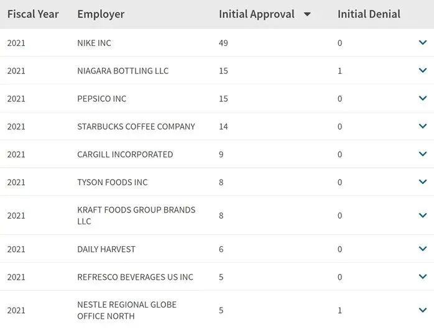Sort by Initial Denial column header
The image size is (434, 330).
click(x=369, y=14)
